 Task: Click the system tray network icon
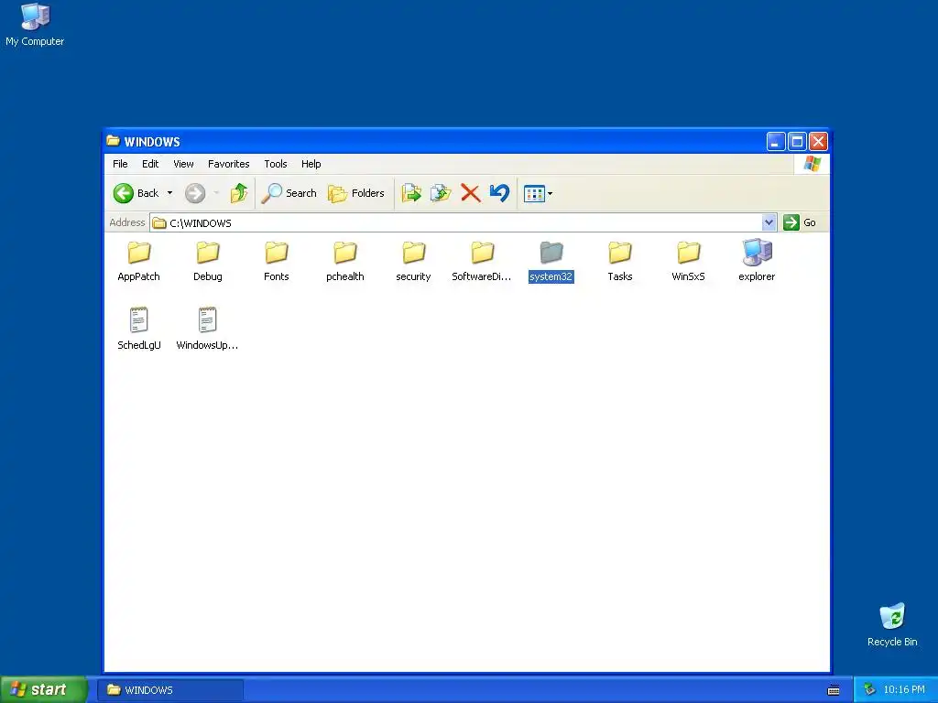coord(869,690)
